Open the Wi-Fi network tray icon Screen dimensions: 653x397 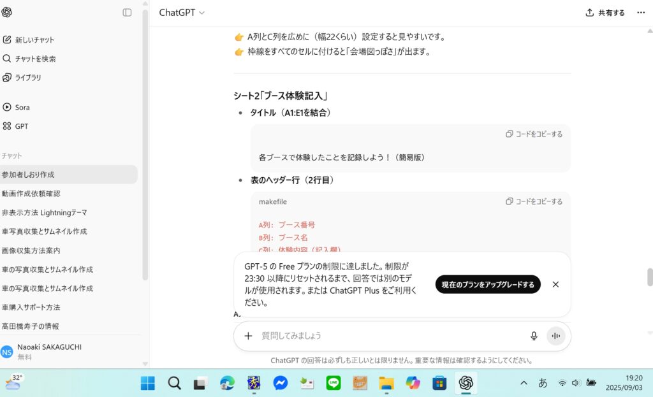562,383
